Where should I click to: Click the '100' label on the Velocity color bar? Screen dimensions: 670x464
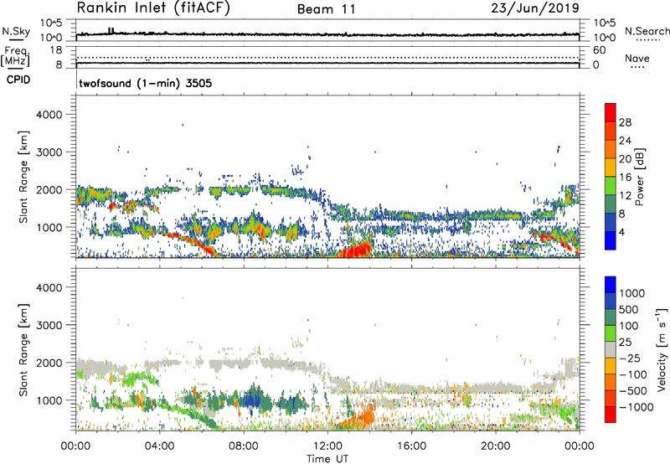pos(628,326)
